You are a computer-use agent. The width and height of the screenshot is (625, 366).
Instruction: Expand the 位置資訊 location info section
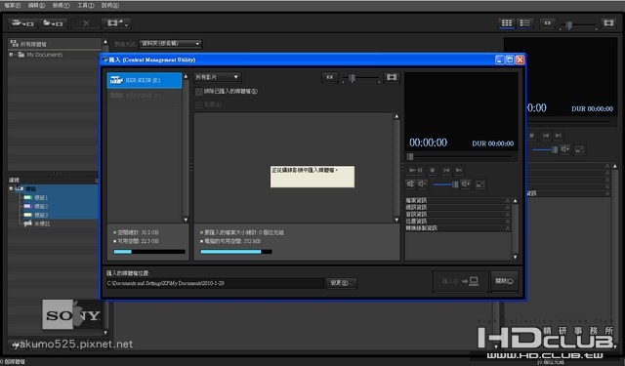click(458, 221)
